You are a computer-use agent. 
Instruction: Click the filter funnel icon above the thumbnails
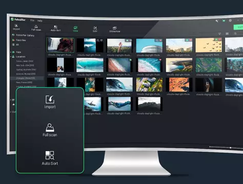[x=220, y=34]
